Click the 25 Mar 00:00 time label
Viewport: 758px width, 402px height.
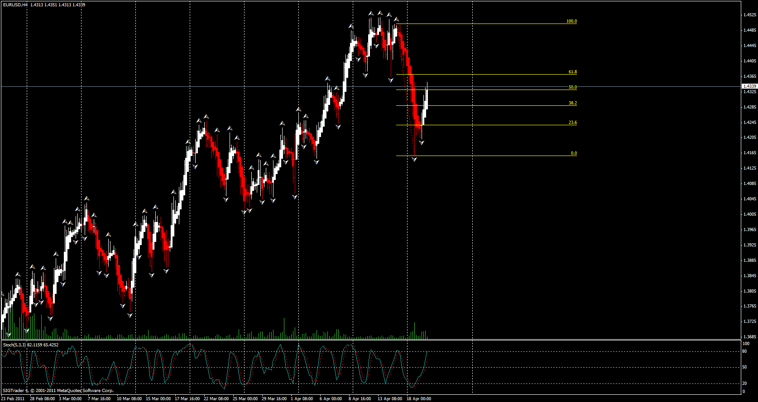coord(245,399)
